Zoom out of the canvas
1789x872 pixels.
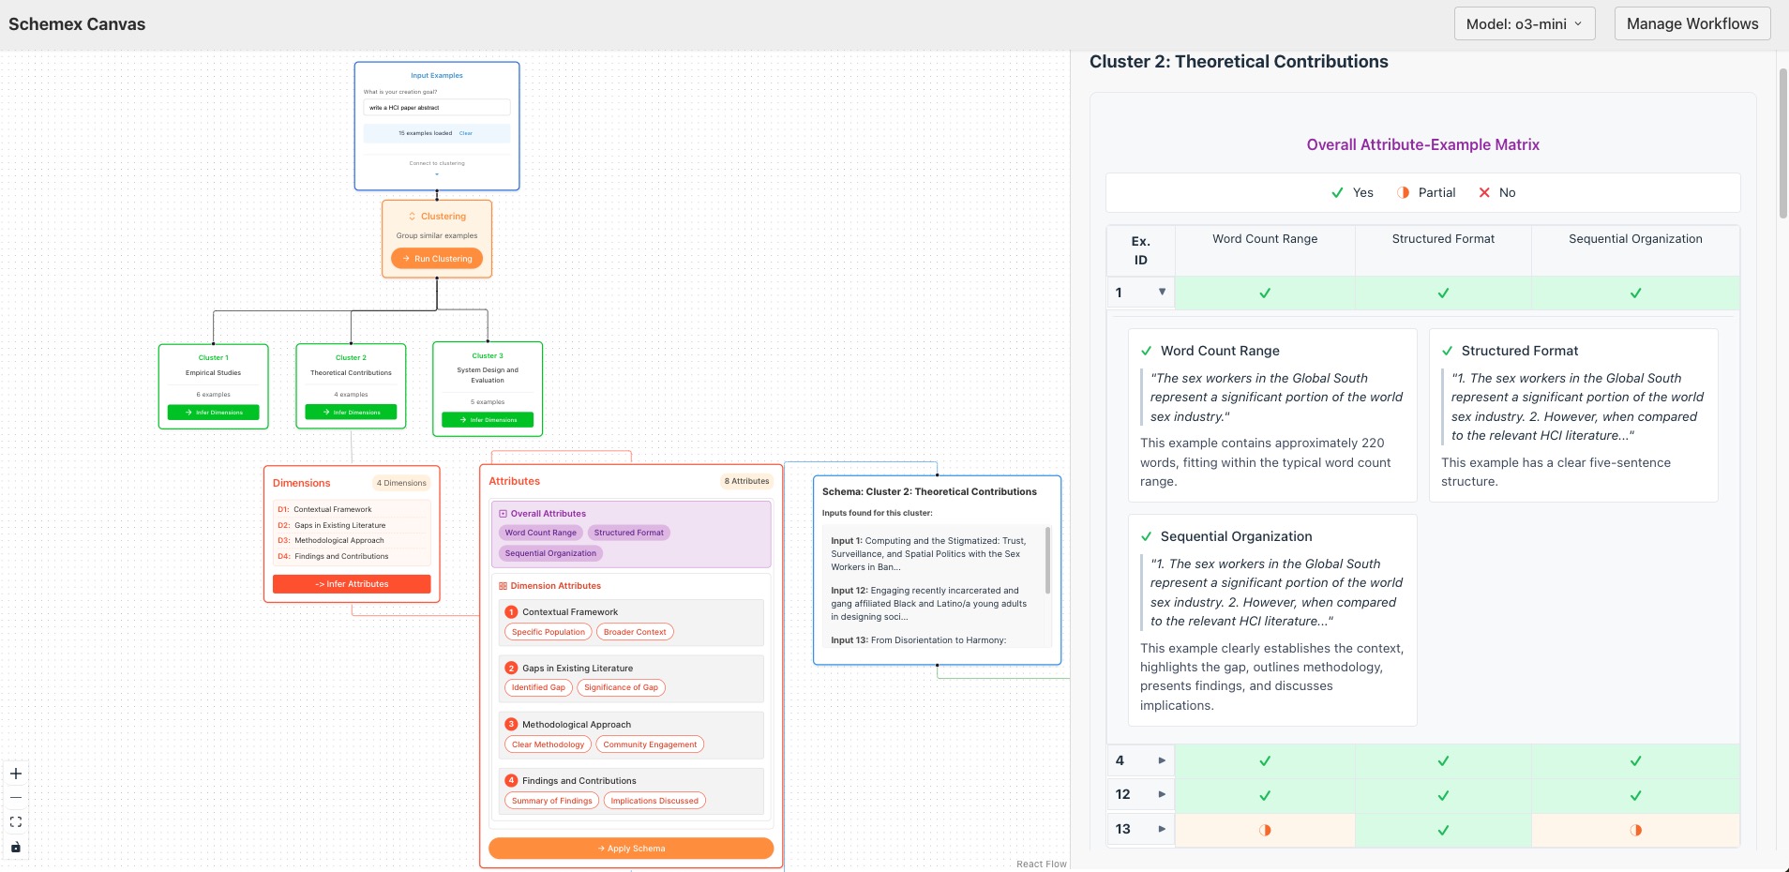coord(16,798)
